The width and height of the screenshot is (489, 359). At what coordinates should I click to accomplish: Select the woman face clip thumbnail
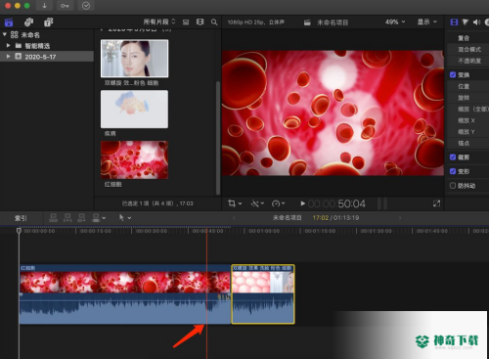(135, 59)
